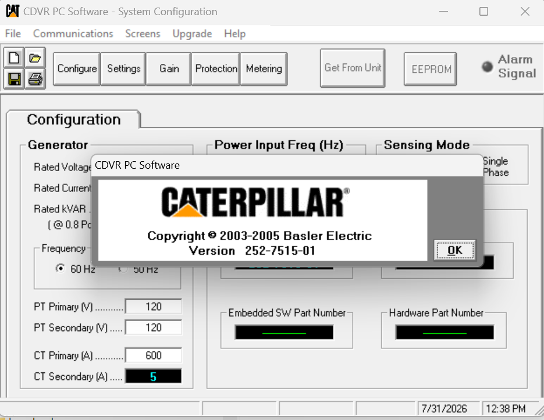Click the CT Primary (A) field
544x420 pixels.
point(154,355)
